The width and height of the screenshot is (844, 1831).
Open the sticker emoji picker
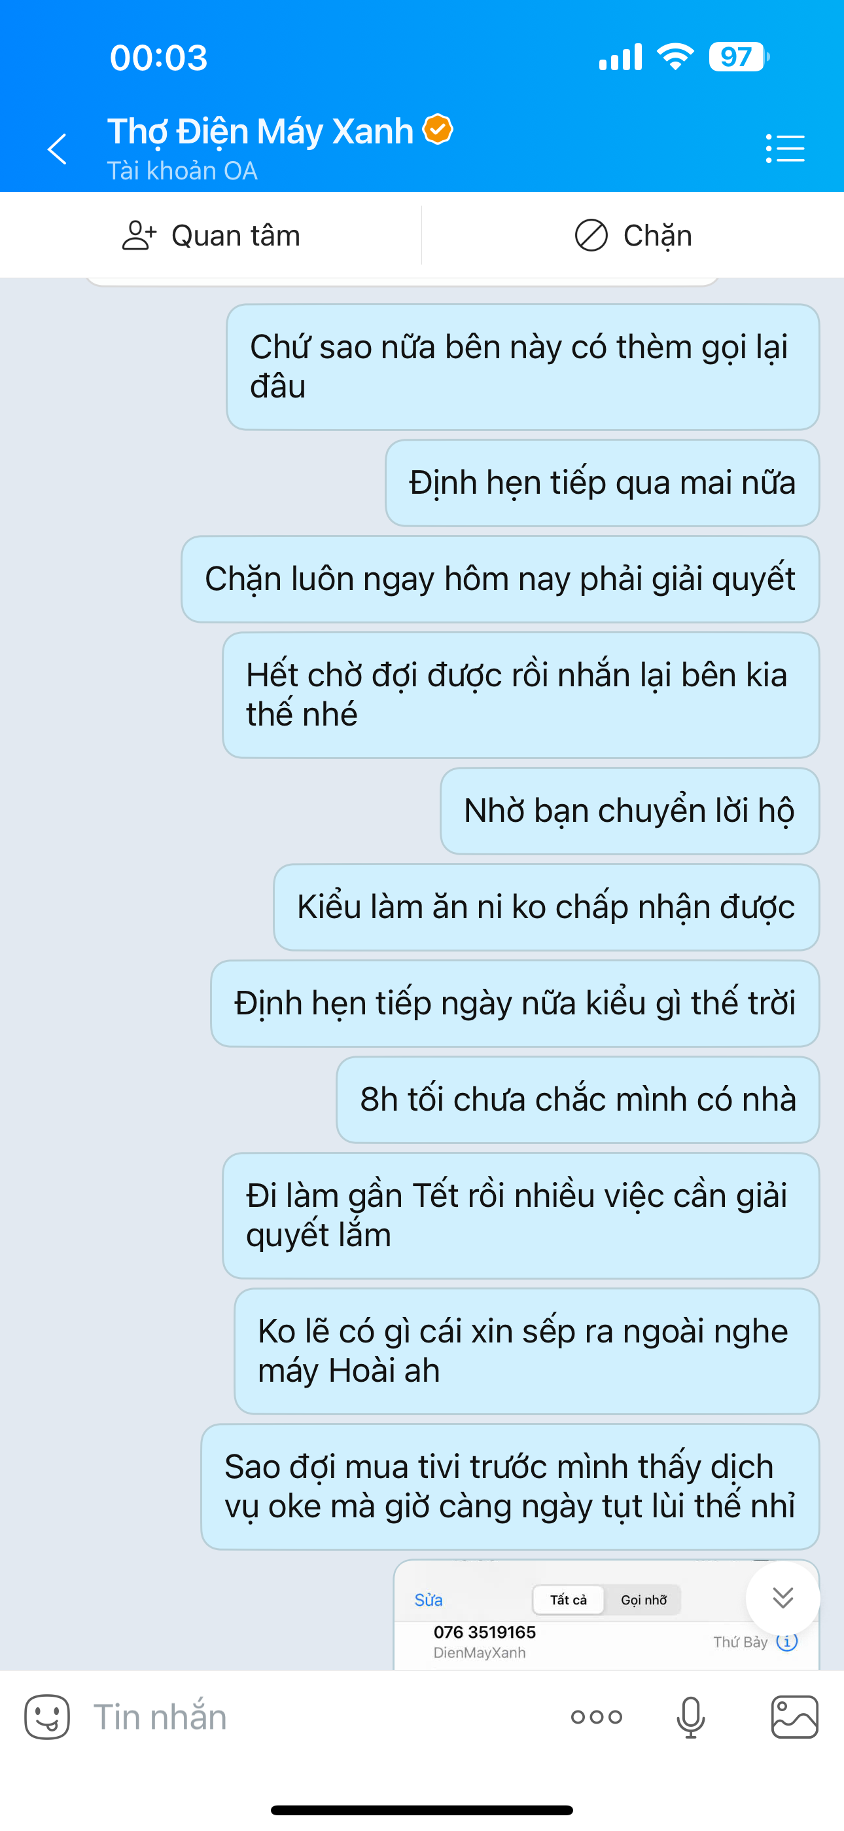tap(47, 1716)
